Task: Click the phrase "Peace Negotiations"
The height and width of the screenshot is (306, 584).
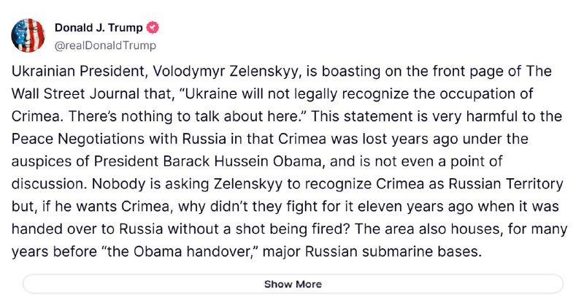Action: point(78,139)
